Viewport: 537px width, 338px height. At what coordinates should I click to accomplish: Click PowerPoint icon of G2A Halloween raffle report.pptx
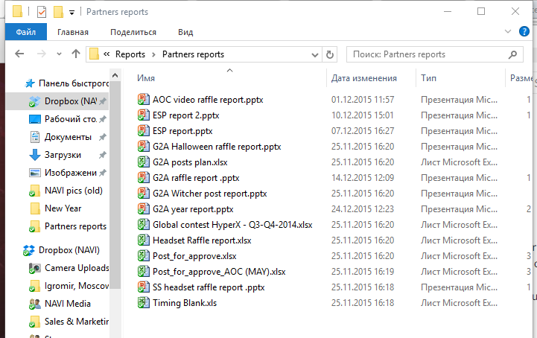(144, 147)
